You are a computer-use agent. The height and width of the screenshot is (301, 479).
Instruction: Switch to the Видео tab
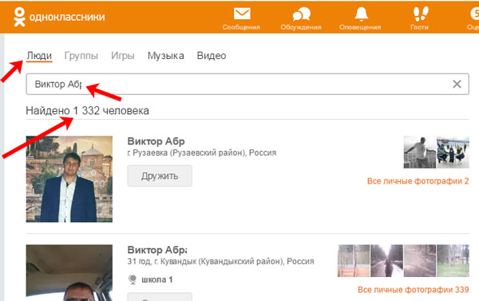212,56
